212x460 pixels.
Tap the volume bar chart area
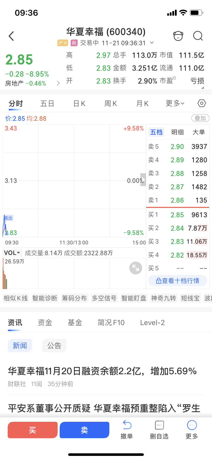click(74, 273)
